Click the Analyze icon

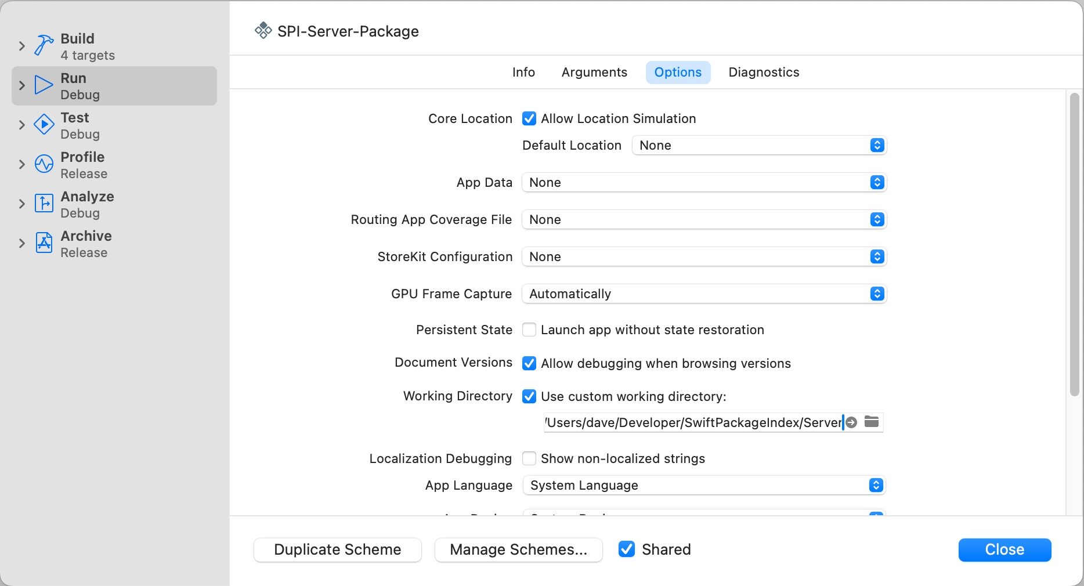click(44, 204)
